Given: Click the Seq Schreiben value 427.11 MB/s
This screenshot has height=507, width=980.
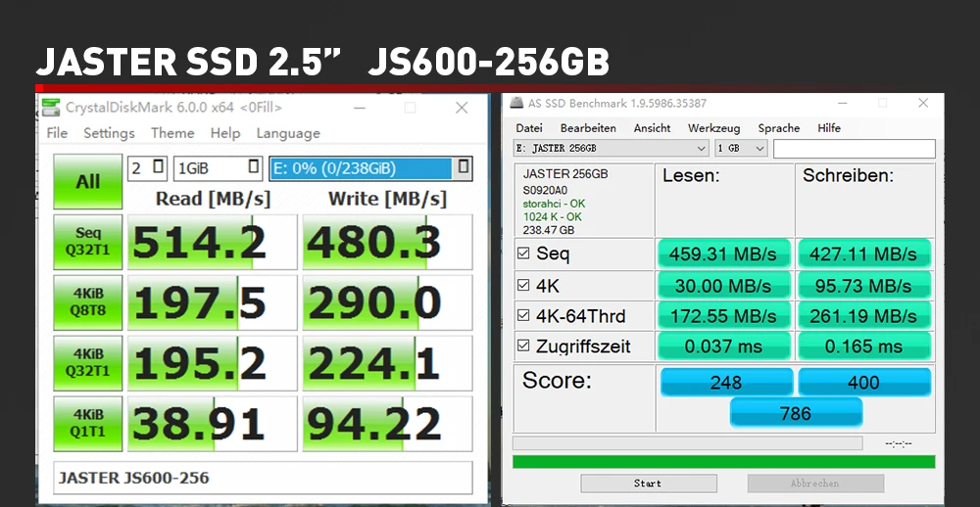Looking at the screenshot, I should 864,254.
